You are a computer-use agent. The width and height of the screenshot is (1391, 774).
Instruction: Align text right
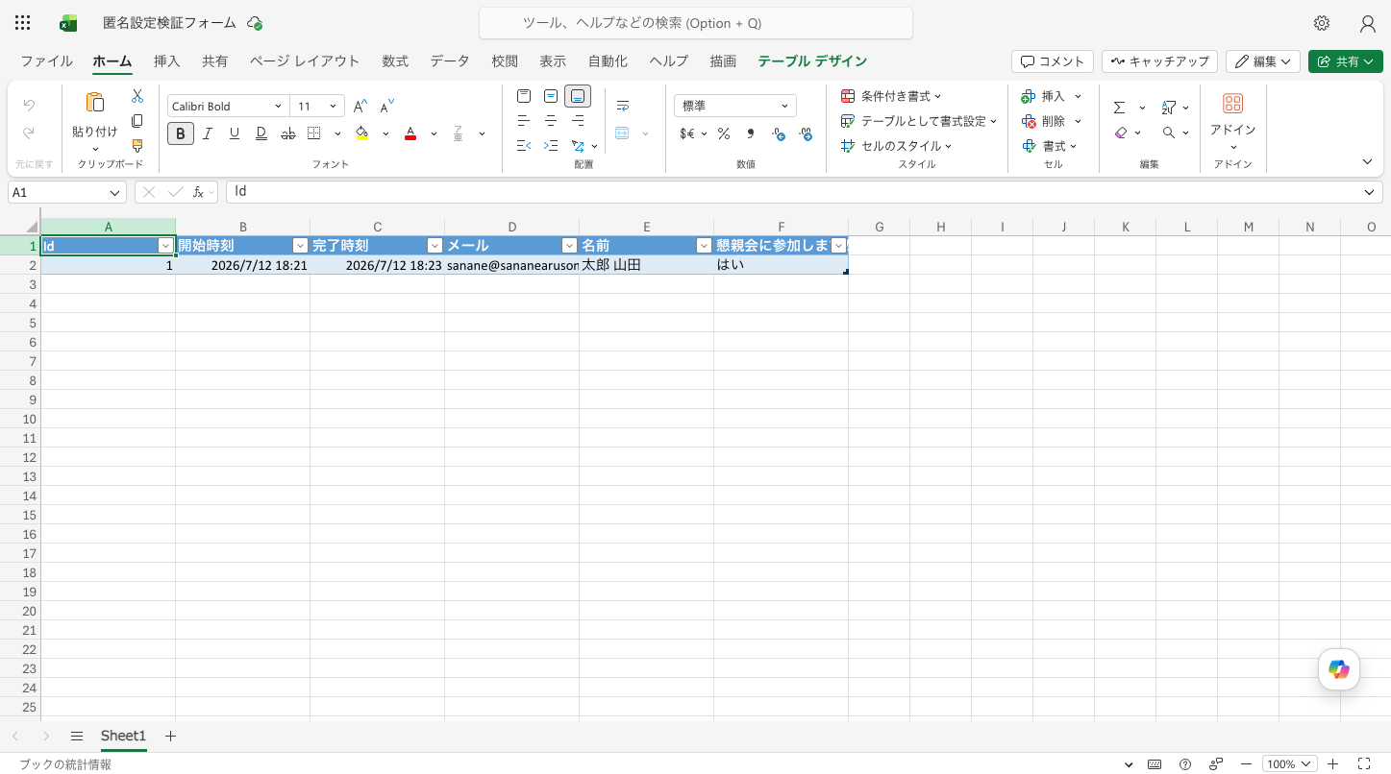[x=578, y=121]
